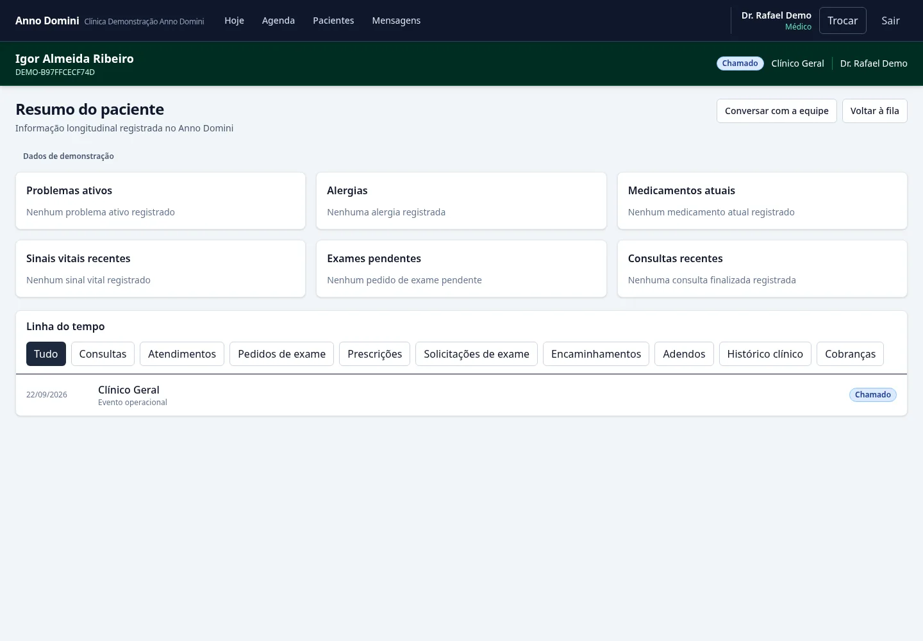Image resolution: width=923 pixels, height=641 pixels.
Task: Click the Anno Domini brand logo text
Action: 47,21
